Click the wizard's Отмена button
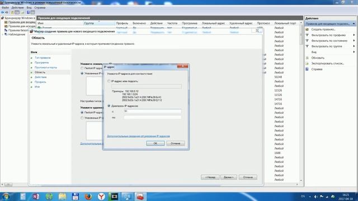This screenshot has width=358, height=201. tap(248, 177)
